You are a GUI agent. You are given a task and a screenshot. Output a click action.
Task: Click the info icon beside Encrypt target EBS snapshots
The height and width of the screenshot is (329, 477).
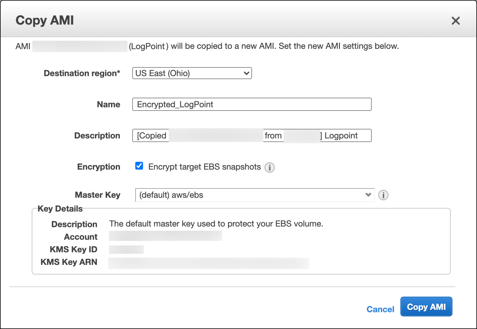pyautogui.click(x=269, y=167)
